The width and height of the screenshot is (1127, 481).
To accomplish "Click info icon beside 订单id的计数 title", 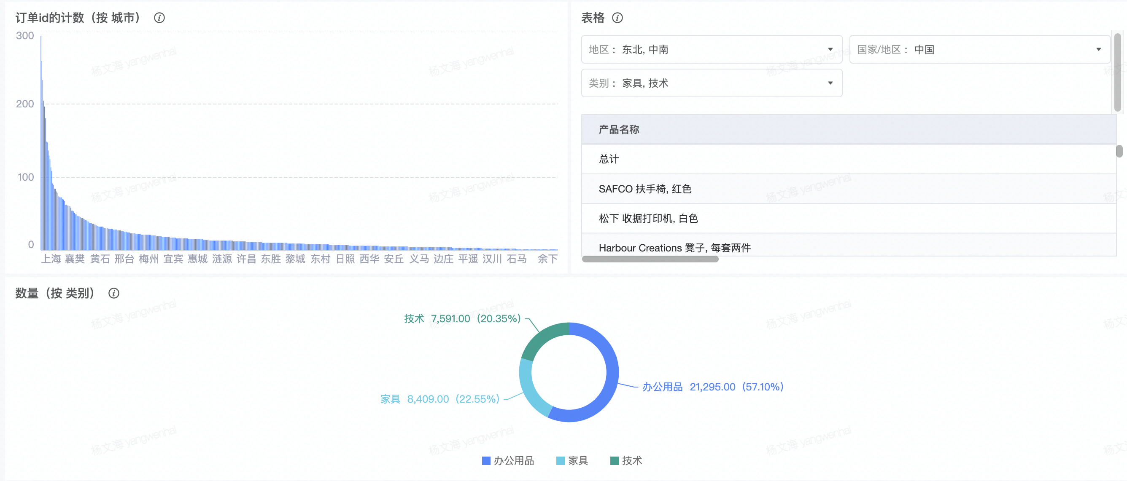I will point(159,18).
